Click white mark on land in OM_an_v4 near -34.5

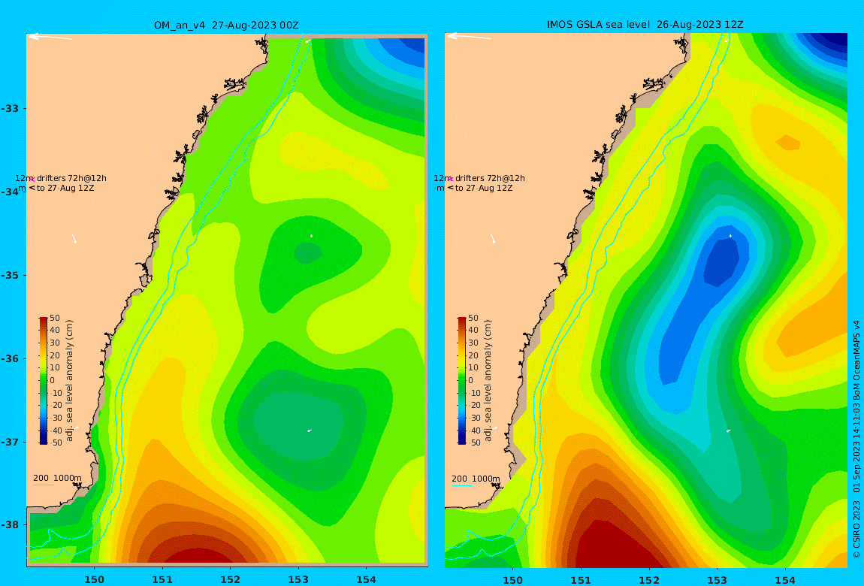pyautogui.click(x=74, y=239)
